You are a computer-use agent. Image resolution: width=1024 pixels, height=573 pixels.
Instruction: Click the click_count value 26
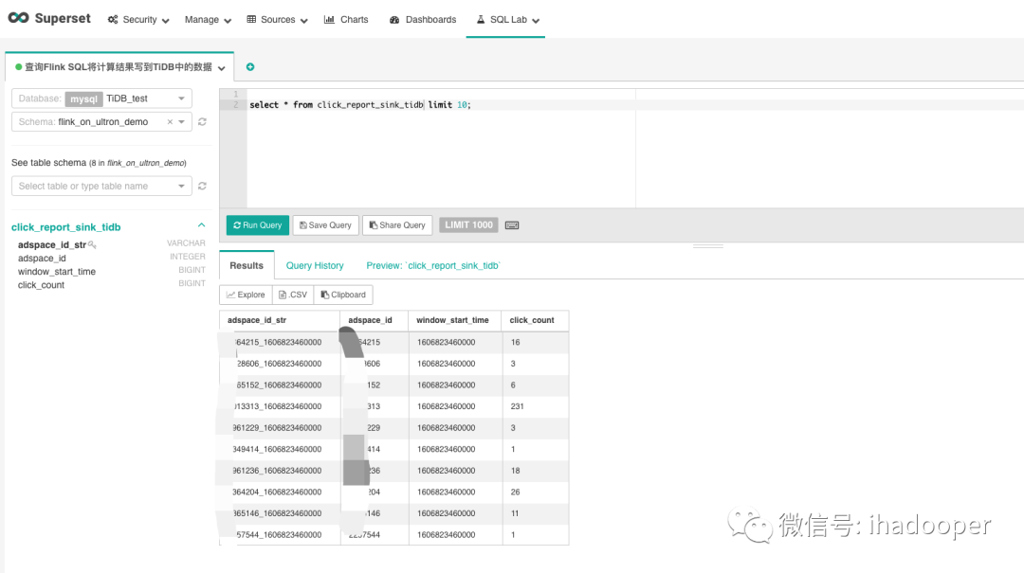(x=515, y=492)
